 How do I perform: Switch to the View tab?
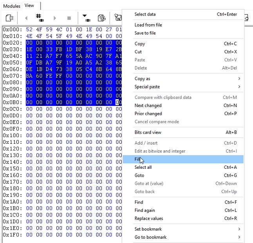pyautogui.click(x=29, y=5)
